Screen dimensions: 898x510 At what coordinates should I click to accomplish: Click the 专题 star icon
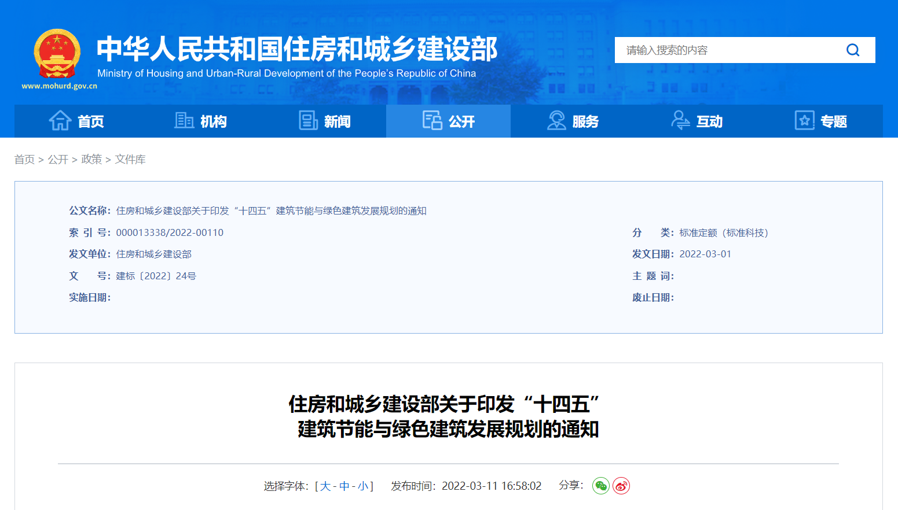pyautogui.click(x=804, y=121)
